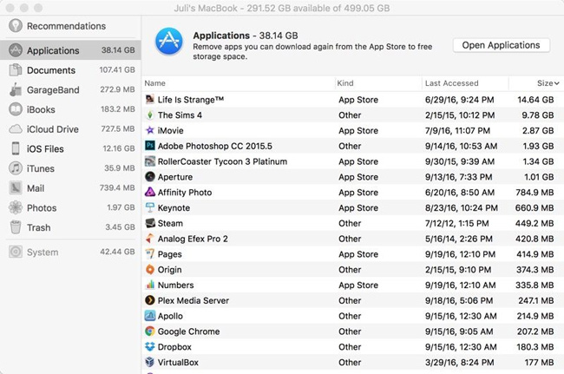Select 'Adobe Photoshop CC 2015.5' name text
564x374 pixels.
pos(215,146)
